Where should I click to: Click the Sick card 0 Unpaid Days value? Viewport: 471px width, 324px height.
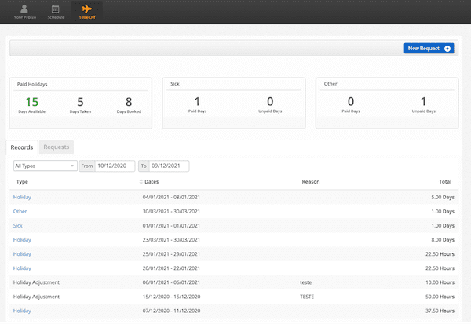270,102
